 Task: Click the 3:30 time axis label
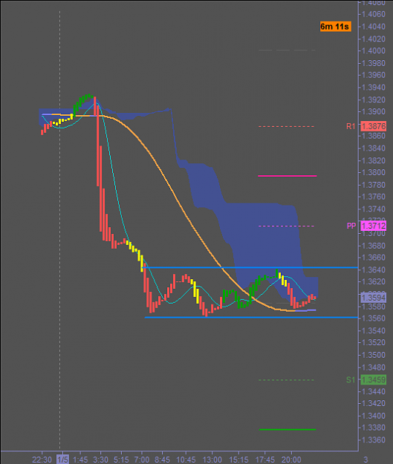101,460
